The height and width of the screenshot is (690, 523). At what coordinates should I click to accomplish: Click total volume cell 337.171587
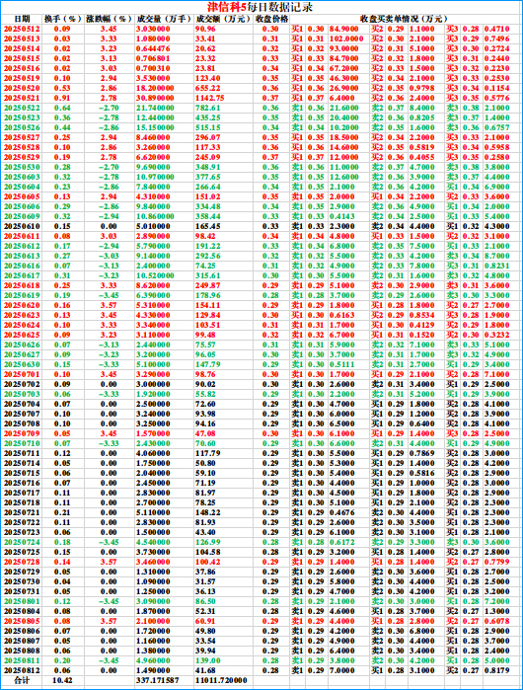point(158,680)
